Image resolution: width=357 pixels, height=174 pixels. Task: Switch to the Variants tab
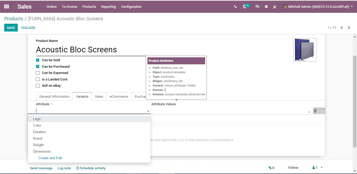(82, 96)
